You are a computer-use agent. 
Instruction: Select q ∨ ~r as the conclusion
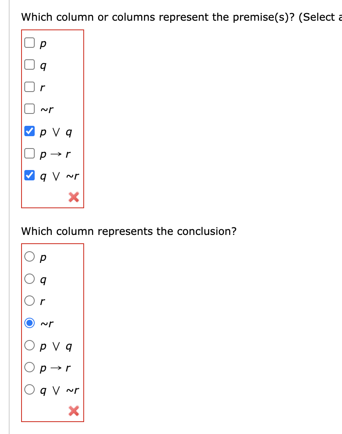click(29, 389)
